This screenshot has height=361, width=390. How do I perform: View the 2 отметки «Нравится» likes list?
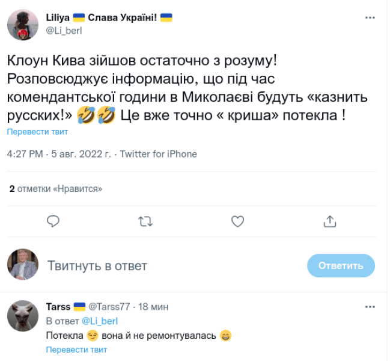(55, 189)
